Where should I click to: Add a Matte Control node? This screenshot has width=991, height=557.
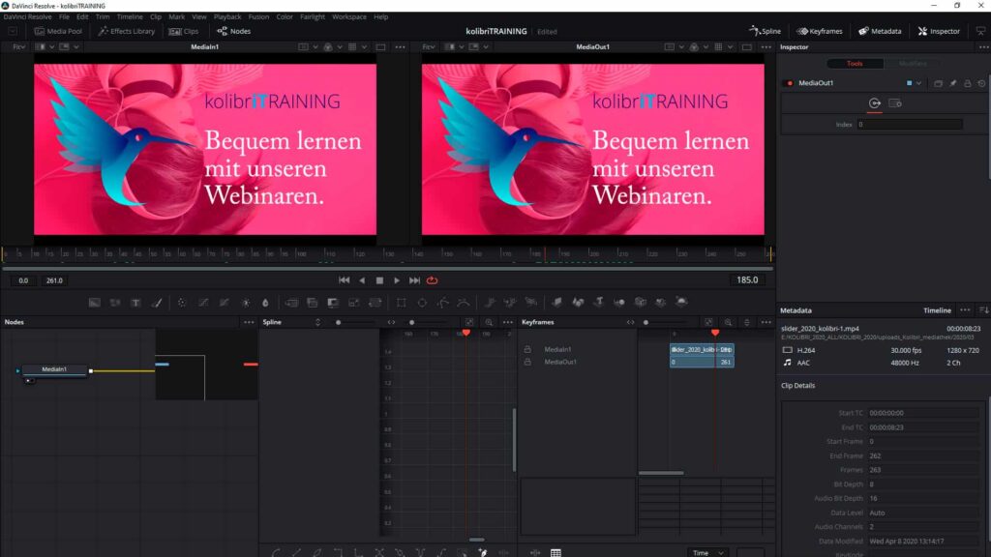pyautogui.click(x=333, y=303)
